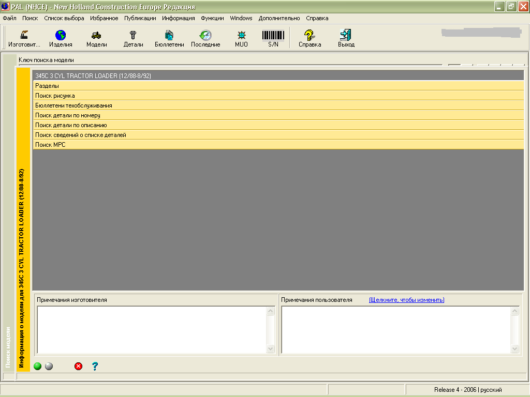Viewport: 530px width, 397px height.
Task: Select the Поиск MPC row
Action: point(278,145)
